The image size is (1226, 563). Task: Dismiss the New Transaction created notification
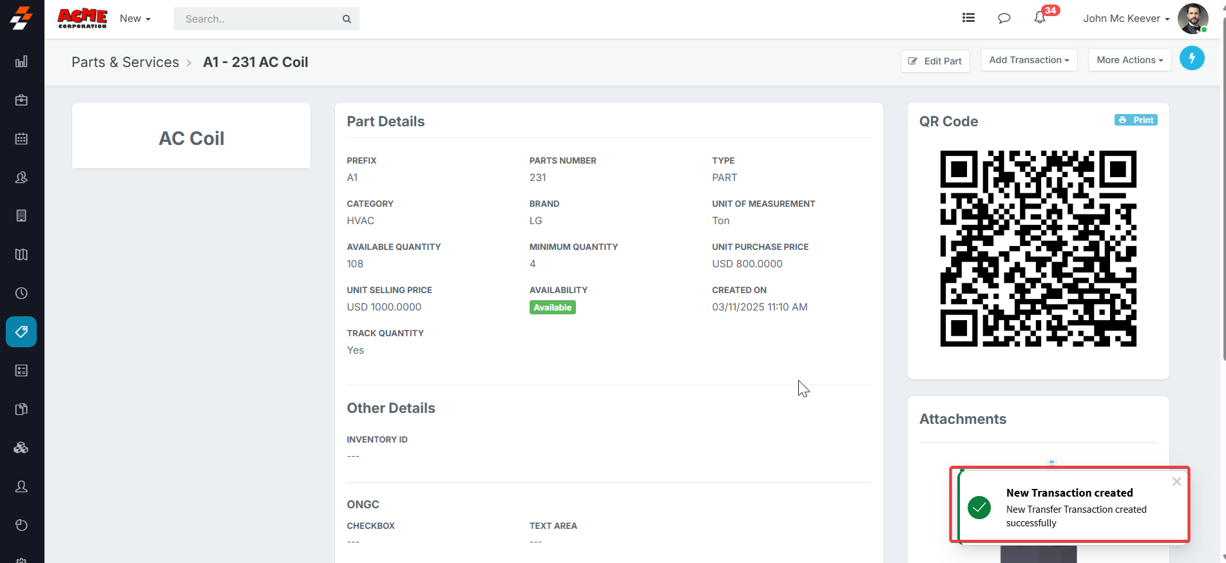(1176, 482)
